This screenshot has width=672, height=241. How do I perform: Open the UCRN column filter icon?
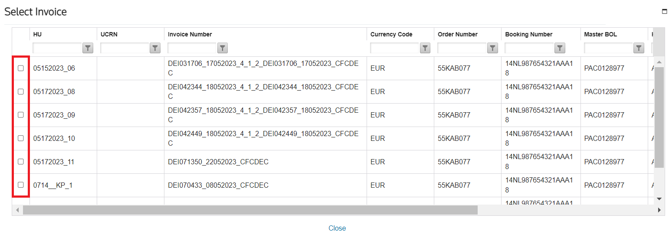click(155, 48)
